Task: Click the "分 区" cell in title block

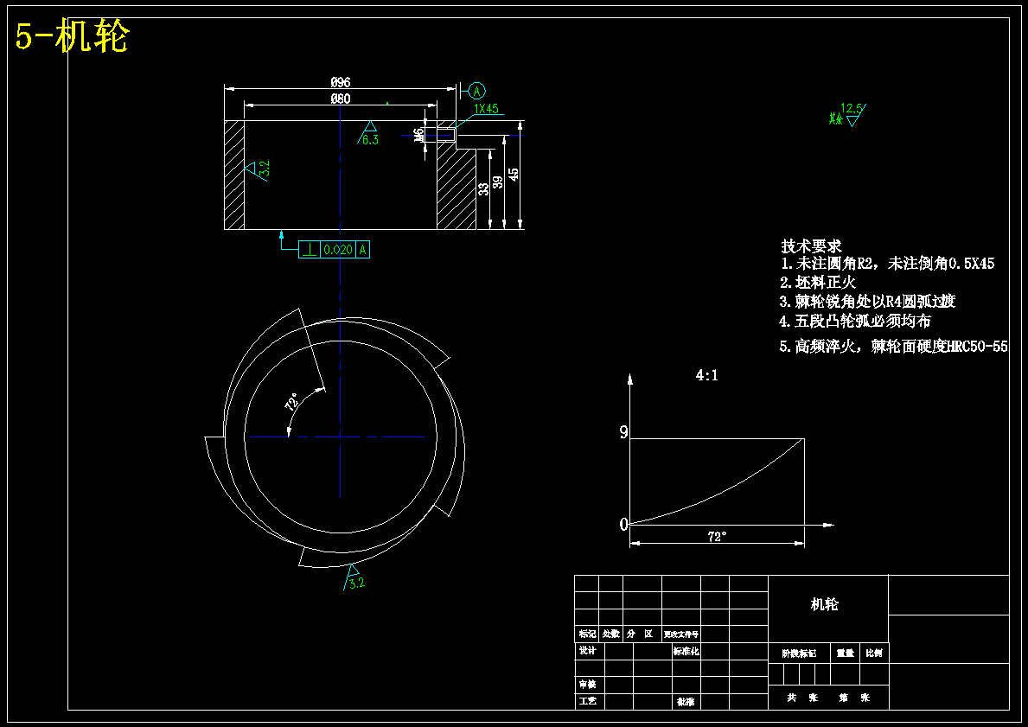Action: [640, 634]
